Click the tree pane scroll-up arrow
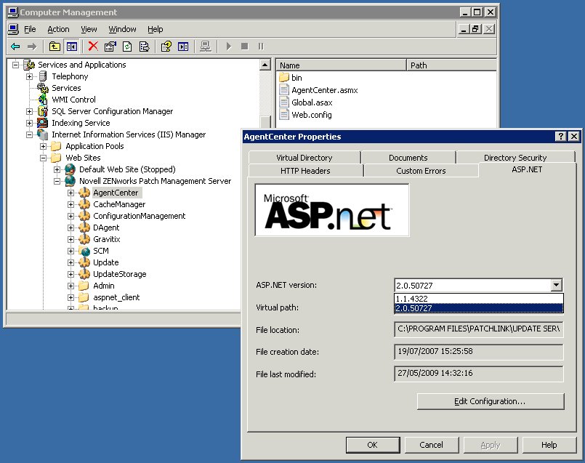Screen dimensions: 585x463 (x=265, y=65)
